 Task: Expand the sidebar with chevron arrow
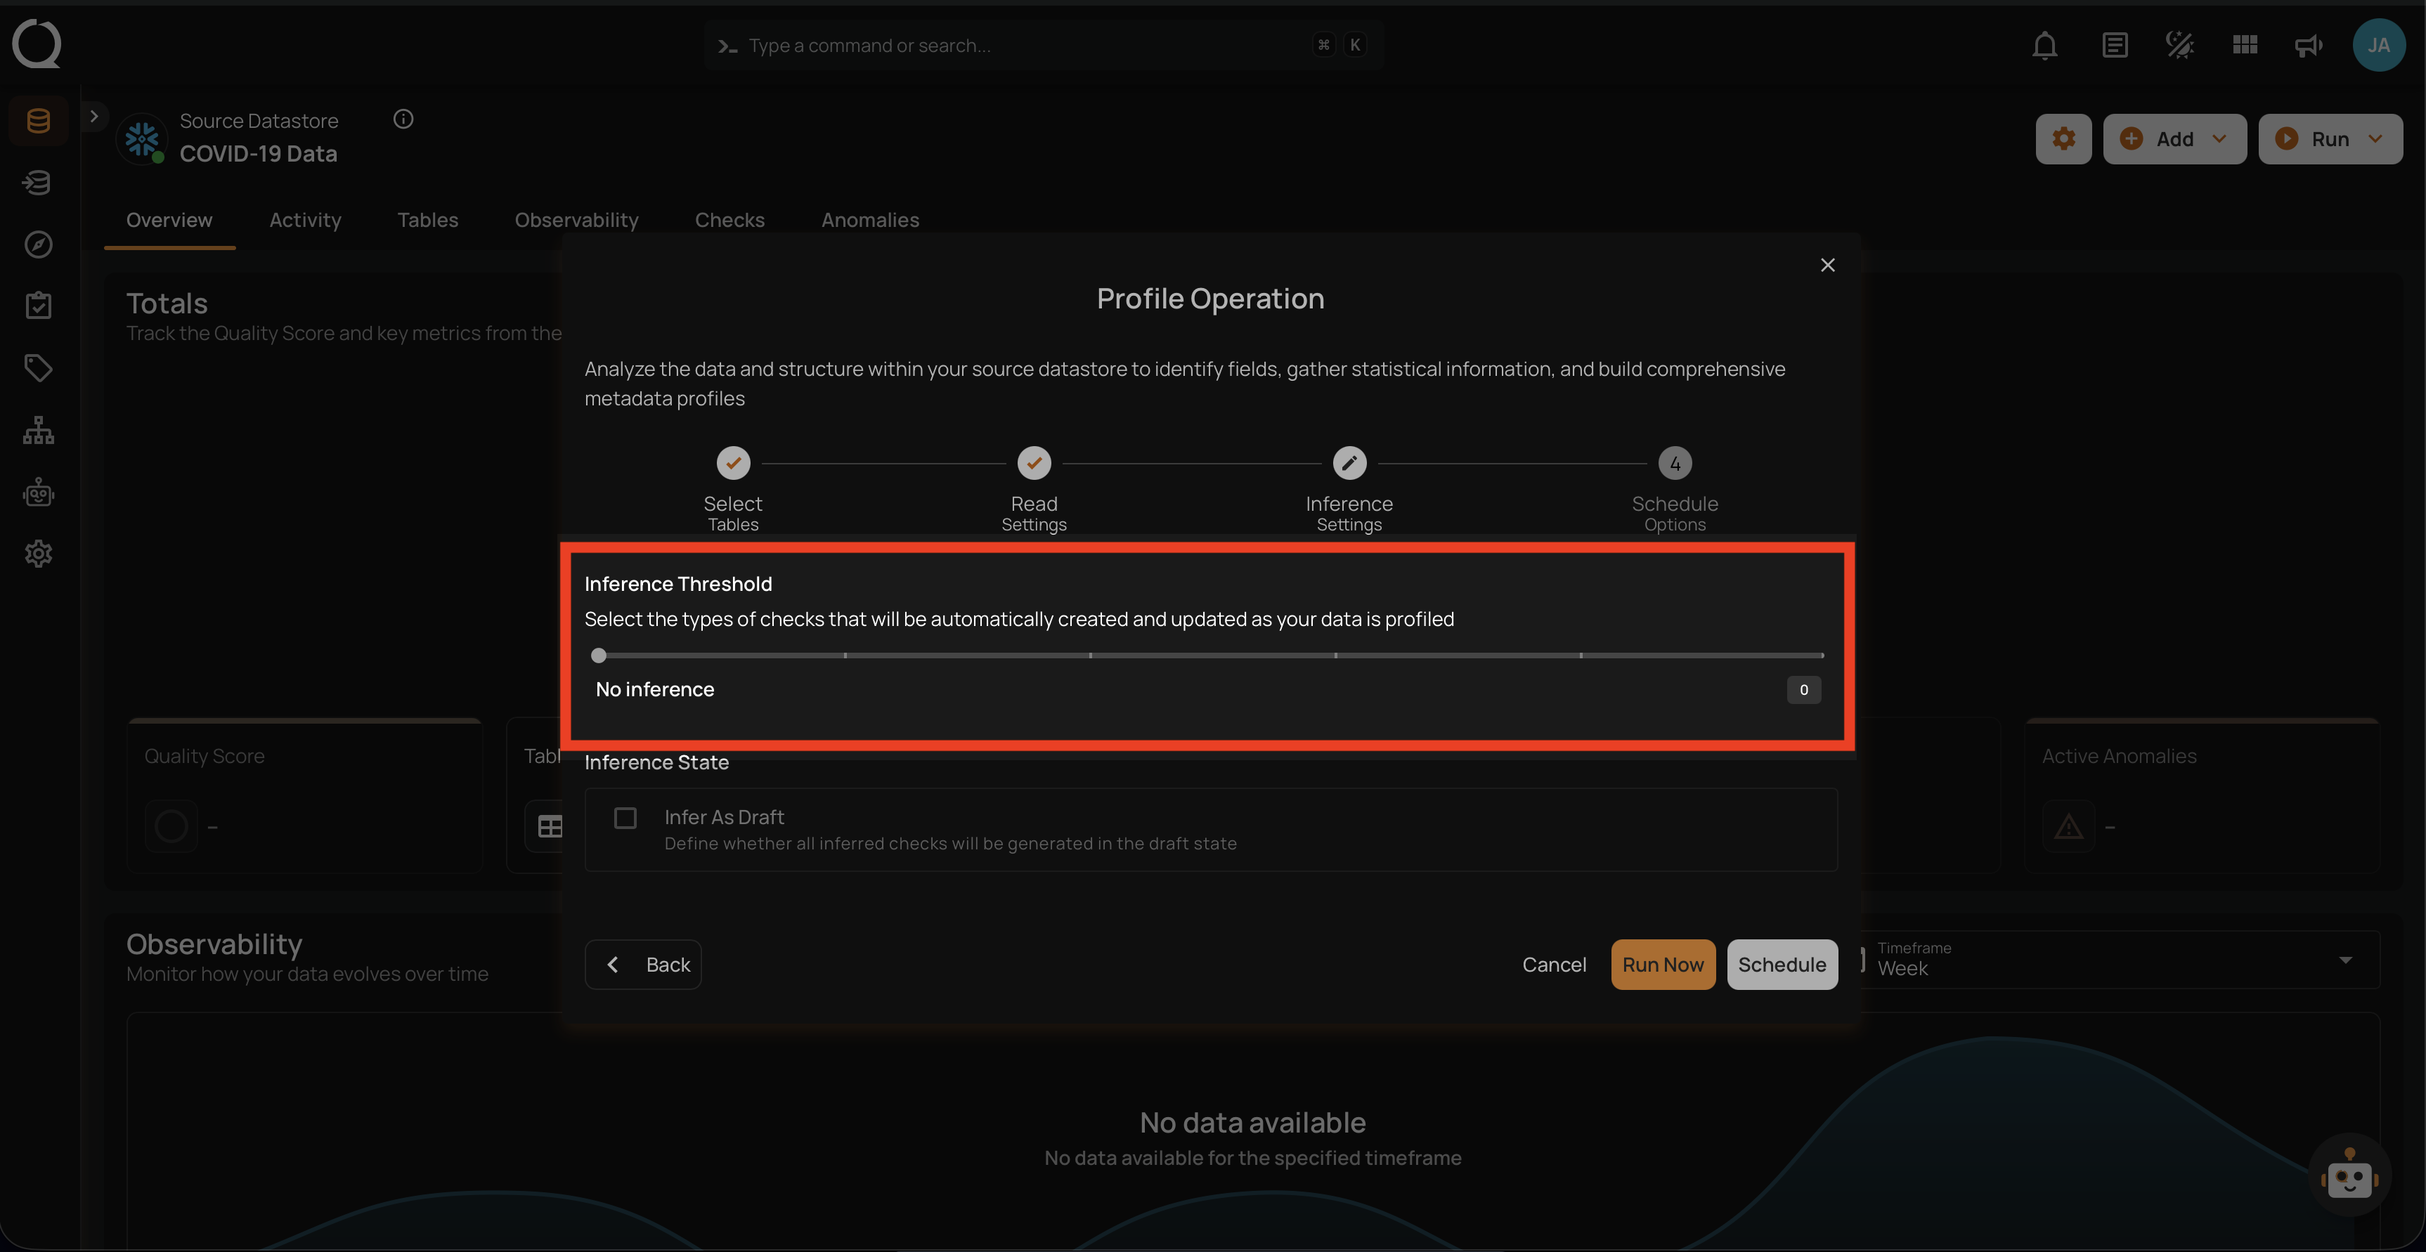pyautogui.click(x=93, y=117)
